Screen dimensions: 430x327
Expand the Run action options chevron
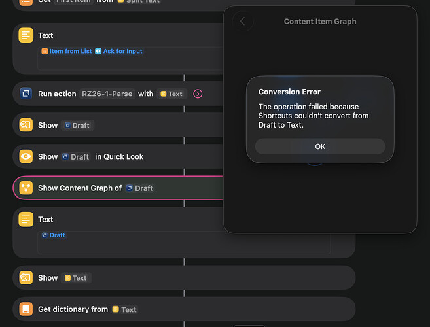[198, 94]
